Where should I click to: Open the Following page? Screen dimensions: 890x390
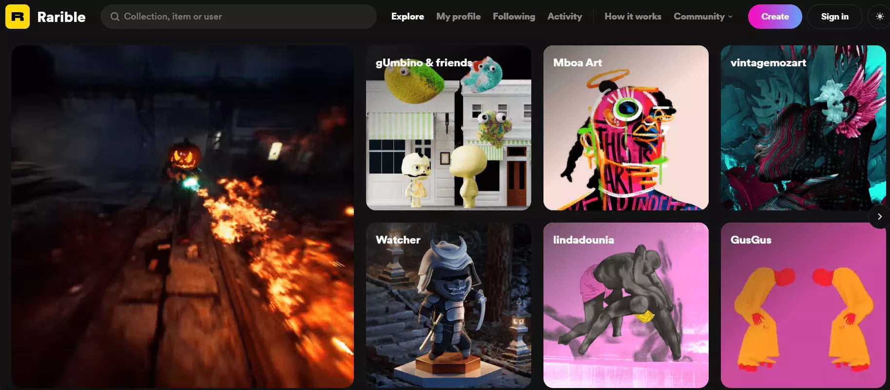pyautogui.click(x=514, y=17)
